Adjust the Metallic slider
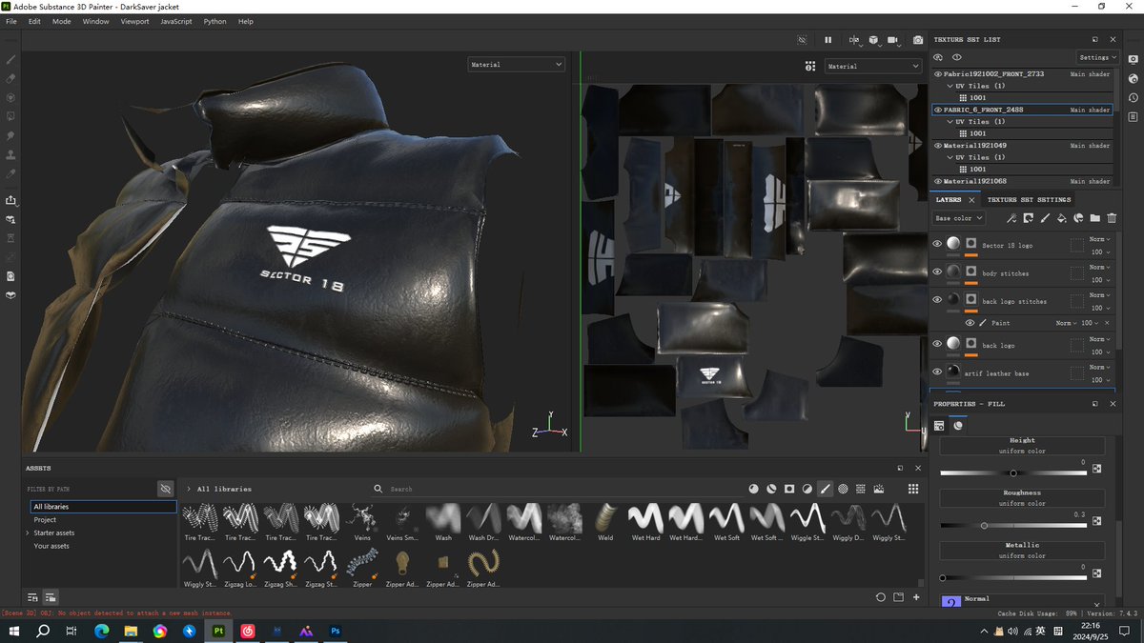Screen dimensions: 1144x643 click(1014, 577)
